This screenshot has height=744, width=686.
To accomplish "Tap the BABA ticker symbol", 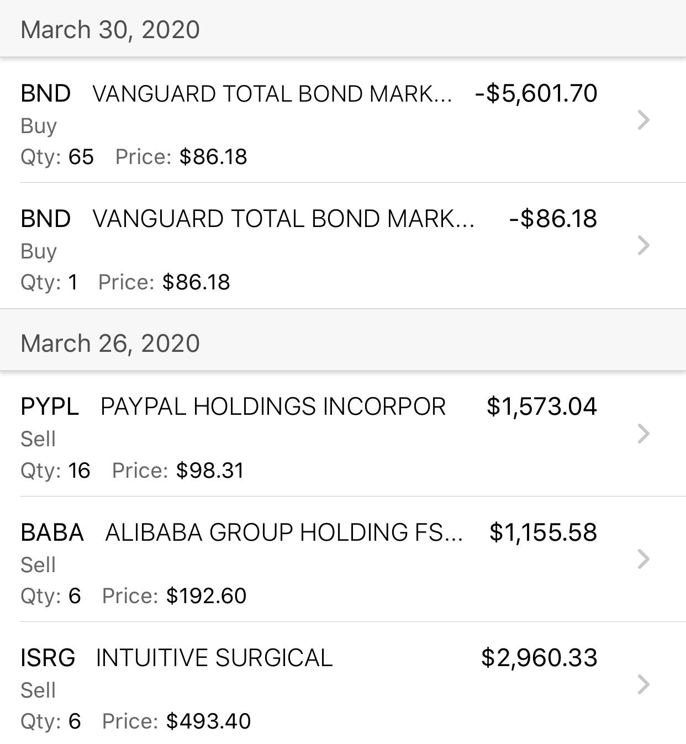I will point(52,532).
